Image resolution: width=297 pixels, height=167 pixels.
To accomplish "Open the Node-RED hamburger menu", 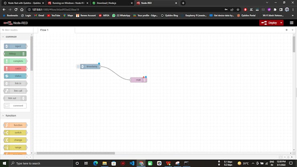I will (291, 23).
